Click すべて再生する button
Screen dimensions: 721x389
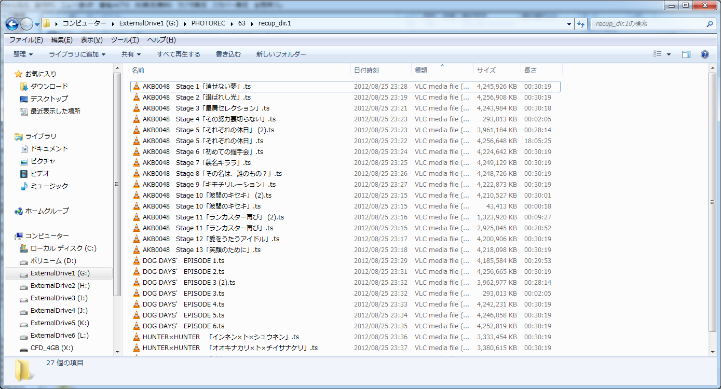(179, 54)
